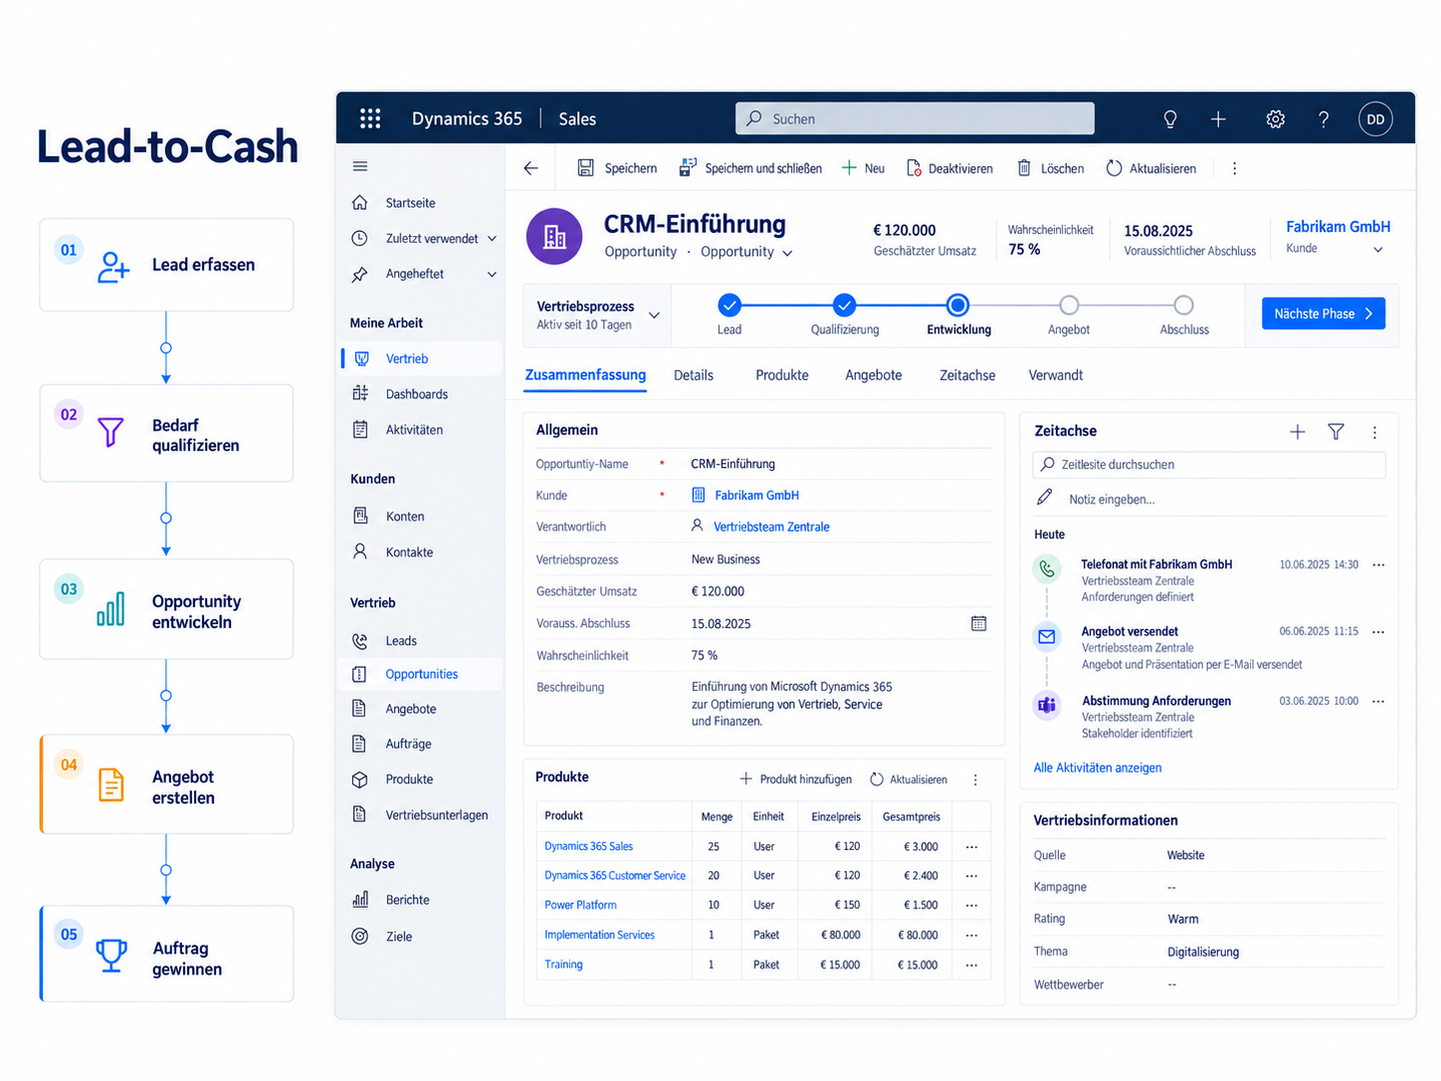1441x1081 pixels.
Task: Expand the Fabrikam GmbH Kunde header chevron
Action: [1378, 250]
